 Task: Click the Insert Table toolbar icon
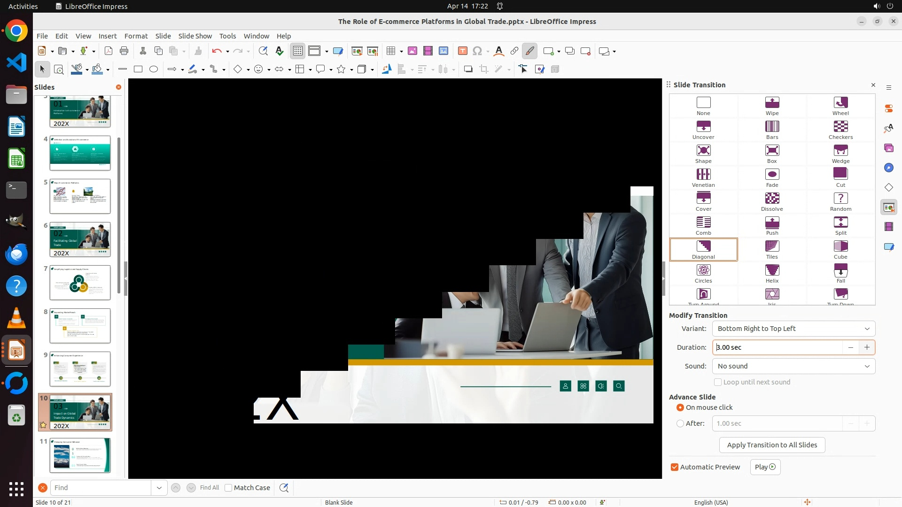pos(390,51)
